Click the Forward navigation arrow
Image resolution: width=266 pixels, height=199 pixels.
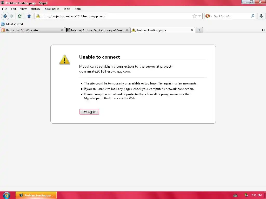click(12, 16)
